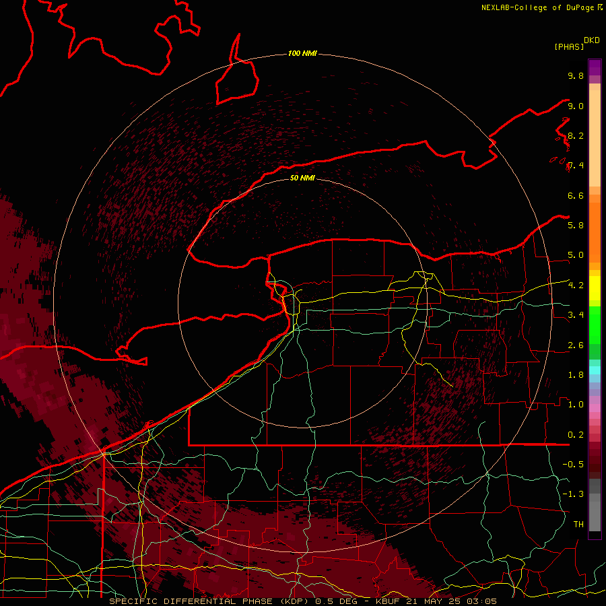
Task: Click the 50 NMI range ring label
Action: pos(302,178)
